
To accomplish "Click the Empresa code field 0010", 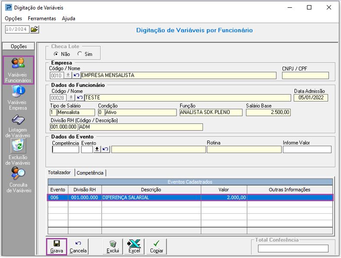I will (57, 75).
